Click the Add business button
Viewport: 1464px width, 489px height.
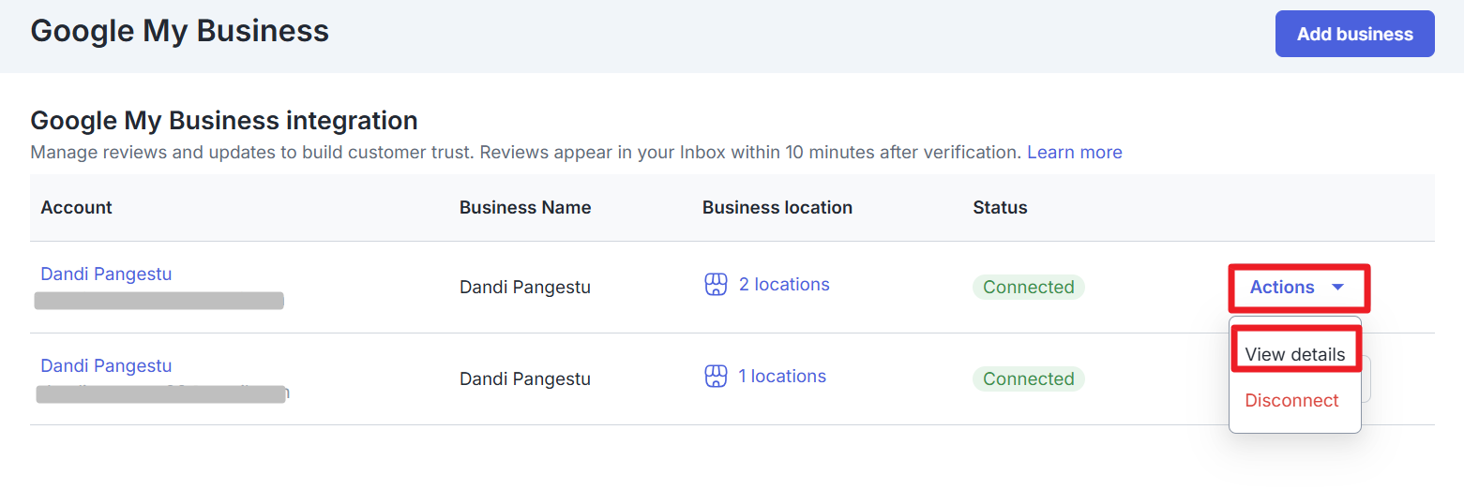1354,34
